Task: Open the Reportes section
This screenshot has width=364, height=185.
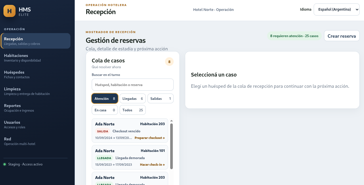Action: point(36,108)
